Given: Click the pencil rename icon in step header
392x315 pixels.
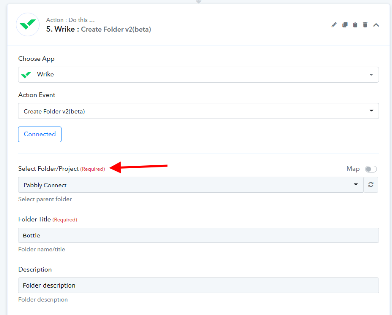Looking at the screenshot, I should tap(334, 25).
